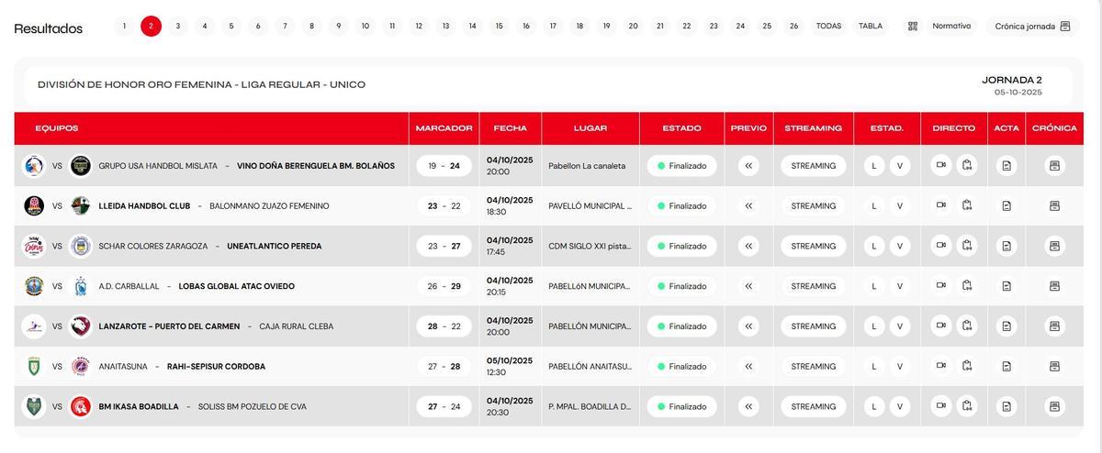Screen dimensions: 1102x453
Task: Open the Crónica jornada button
Action: pos(1032,27)
